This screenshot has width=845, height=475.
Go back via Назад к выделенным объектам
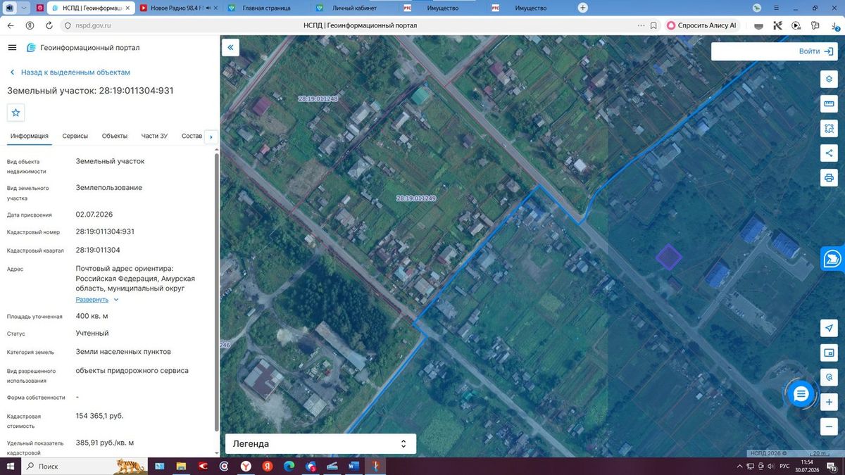[70, 72]
